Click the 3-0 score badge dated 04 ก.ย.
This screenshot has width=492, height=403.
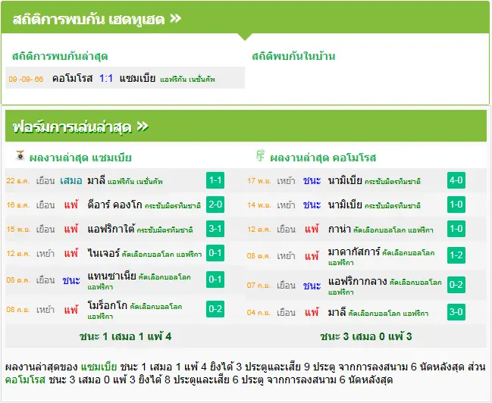coord(456,312)
